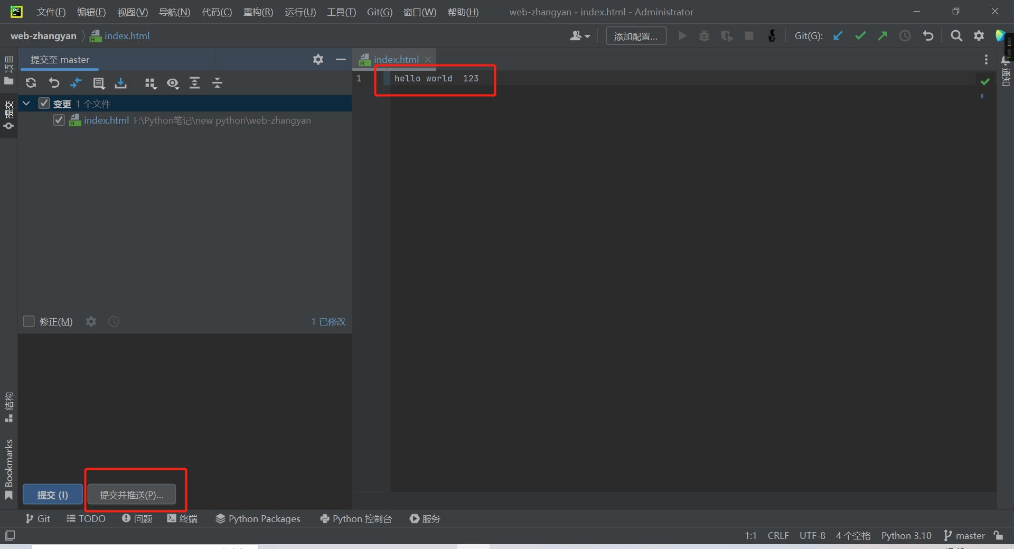Viewport: 1014px width, 549px height.
Task: Click the expand all icon in commit toolbar
Action: click(195, 83)
